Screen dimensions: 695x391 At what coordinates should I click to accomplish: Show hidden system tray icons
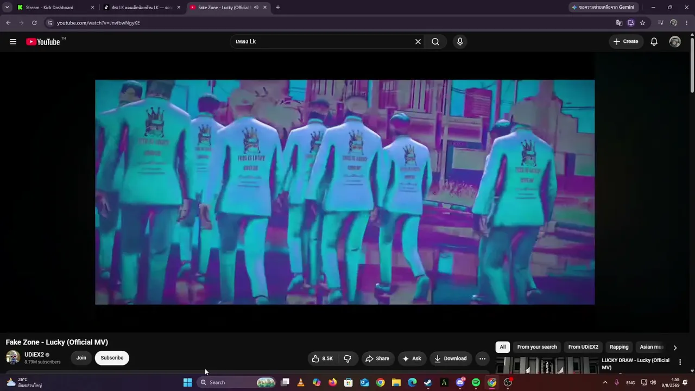coord(605,382)
